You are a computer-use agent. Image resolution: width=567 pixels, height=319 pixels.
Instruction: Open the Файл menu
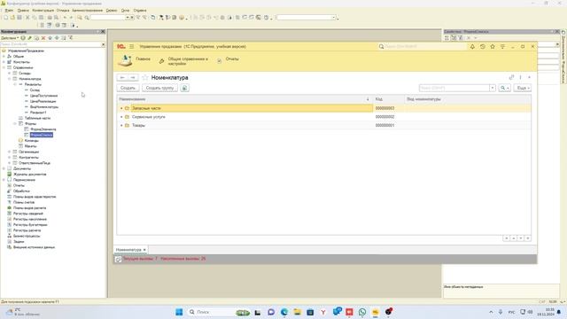coord(9,11)
